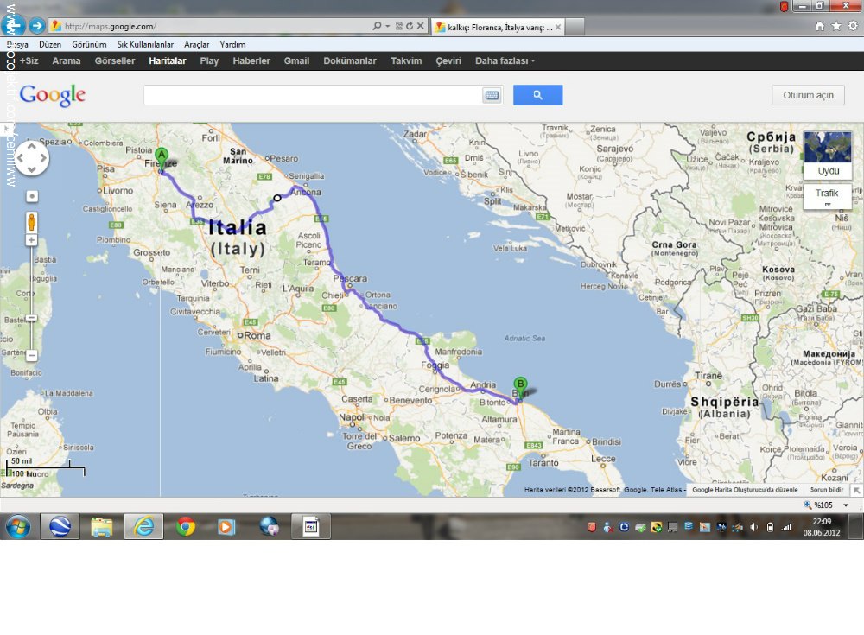Click the green A marker at Firenze
This screenshot has height=635, width=864.
tap(162, 158)
